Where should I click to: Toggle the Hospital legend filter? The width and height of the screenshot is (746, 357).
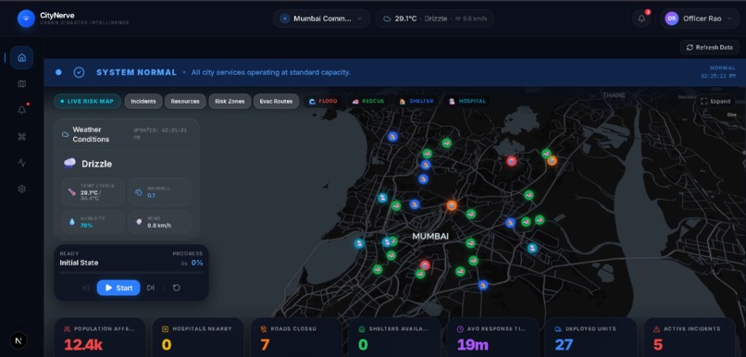466,101
